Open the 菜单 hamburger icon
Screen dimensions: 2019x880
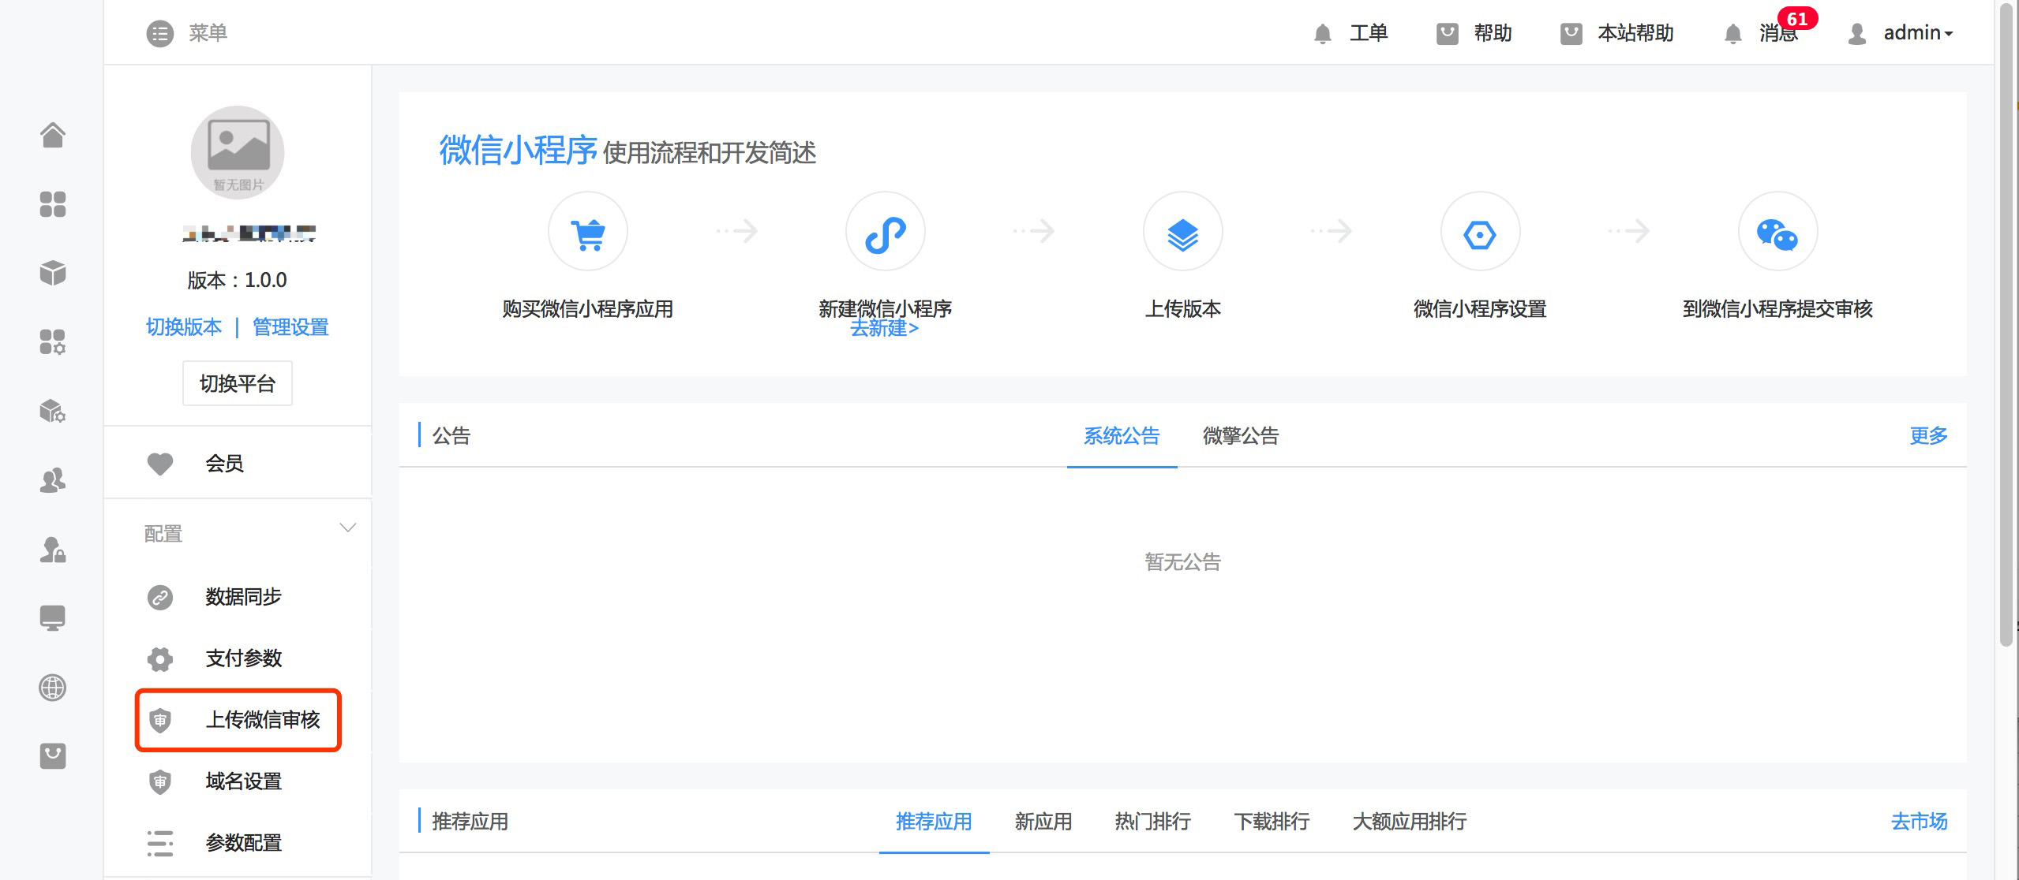pos(159,33)
